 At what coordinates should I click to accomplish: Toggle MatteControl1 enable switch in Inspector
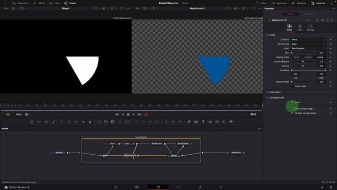[x=268, y=20]
